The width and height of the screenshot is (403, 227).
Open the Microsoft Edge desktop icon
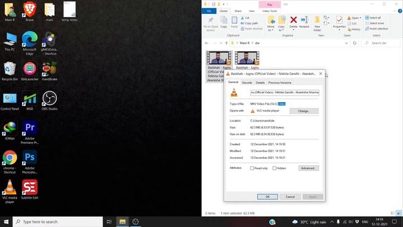(30, 43)
